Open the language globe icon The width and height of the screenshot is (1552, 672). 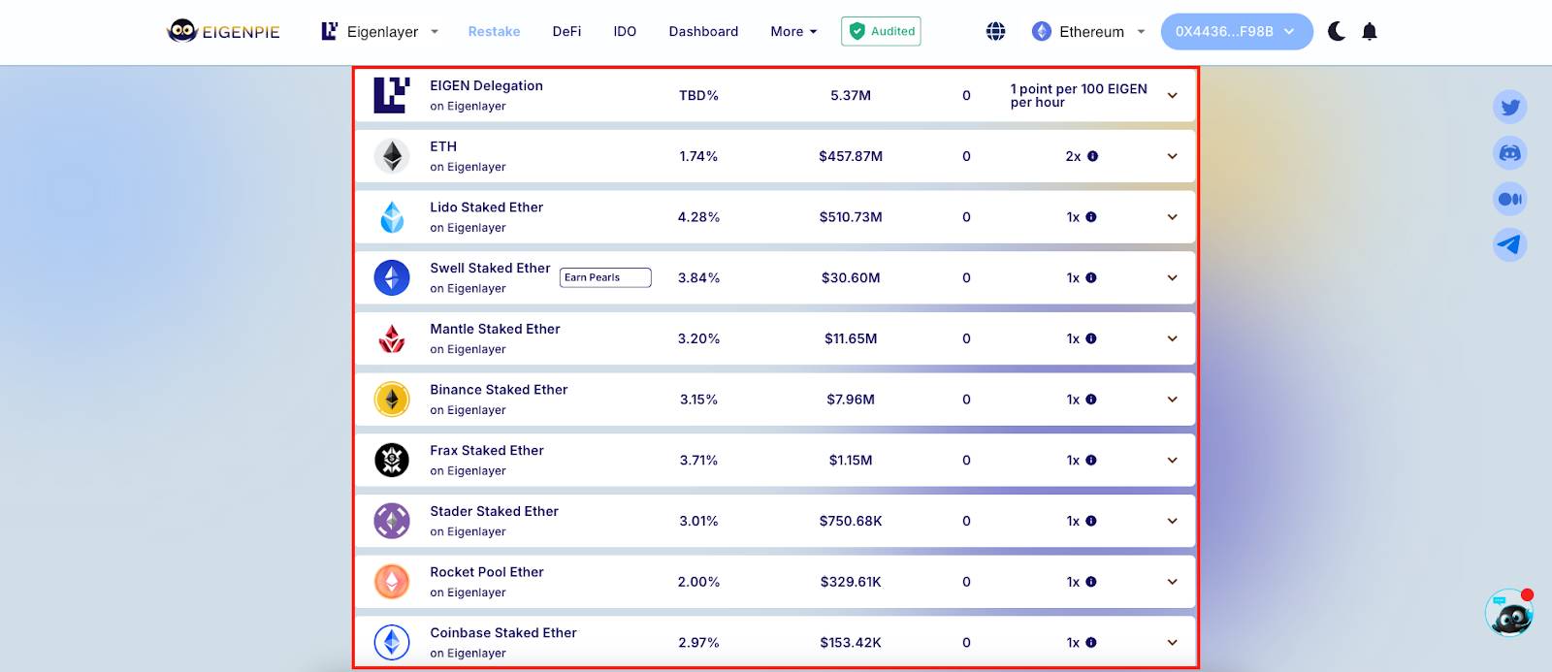[x=995, y=31]
